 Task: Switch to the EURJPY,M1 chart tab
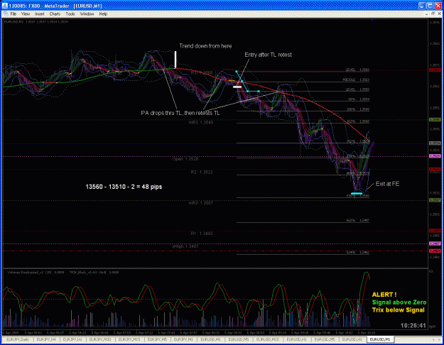(x=183, y=339)
